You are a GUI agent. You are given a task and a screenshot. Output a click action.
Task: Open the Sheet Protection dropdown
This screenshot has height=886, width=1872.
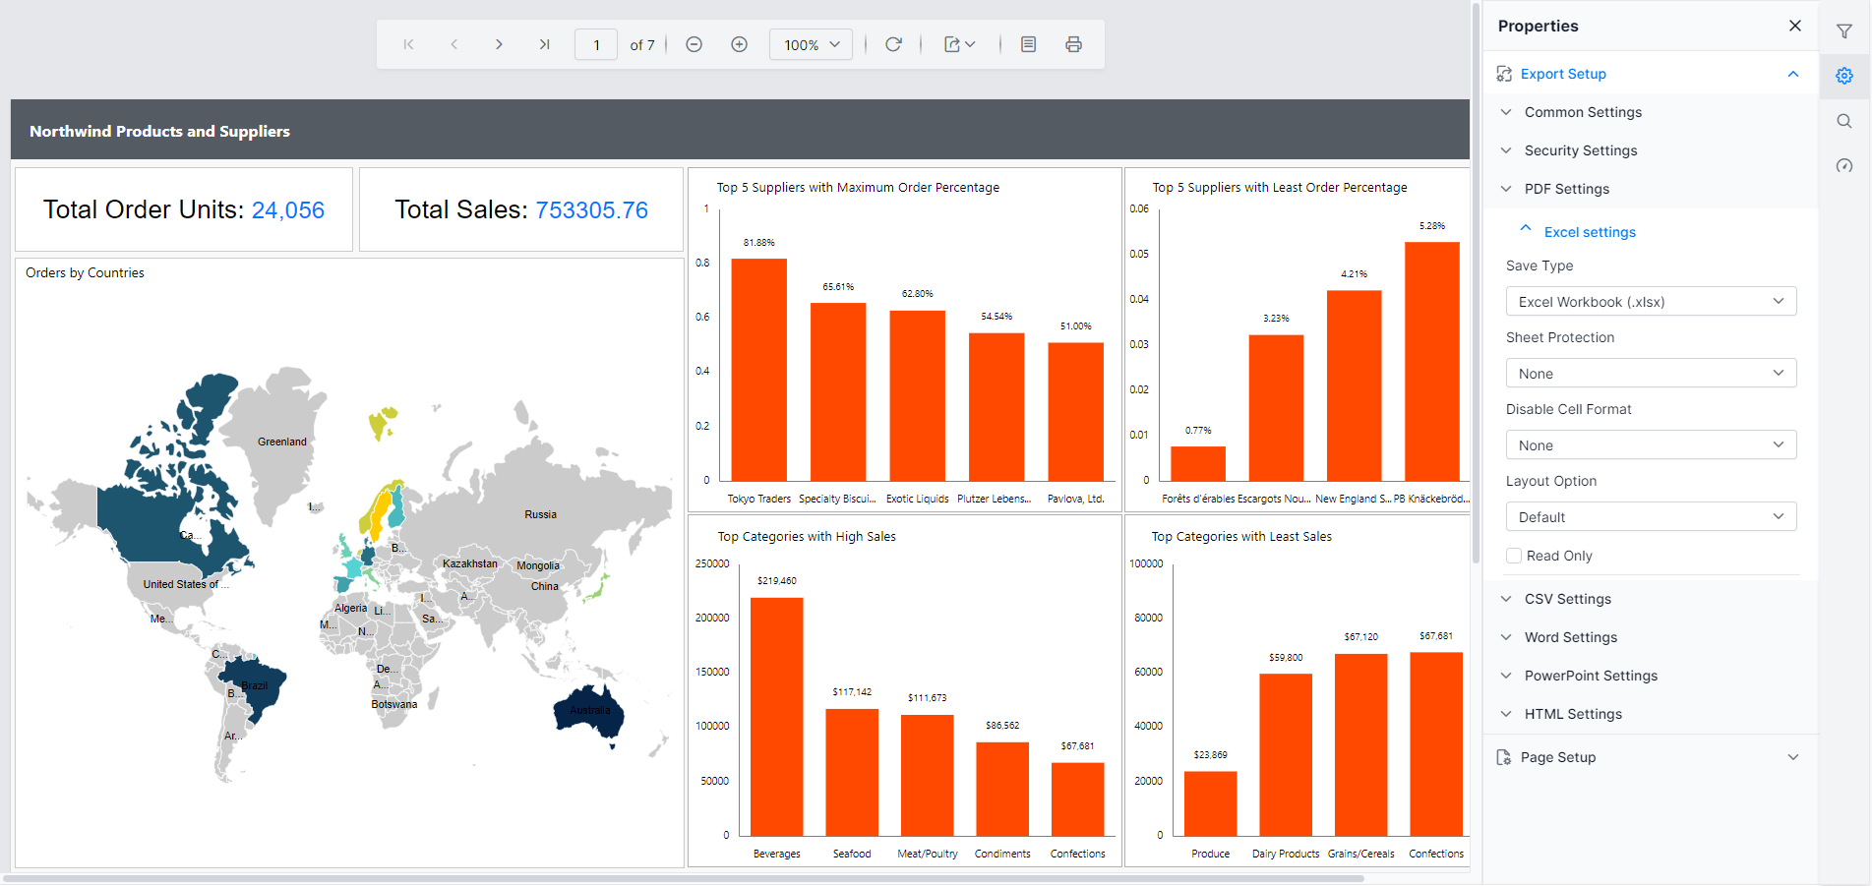tap(1651, 373)
